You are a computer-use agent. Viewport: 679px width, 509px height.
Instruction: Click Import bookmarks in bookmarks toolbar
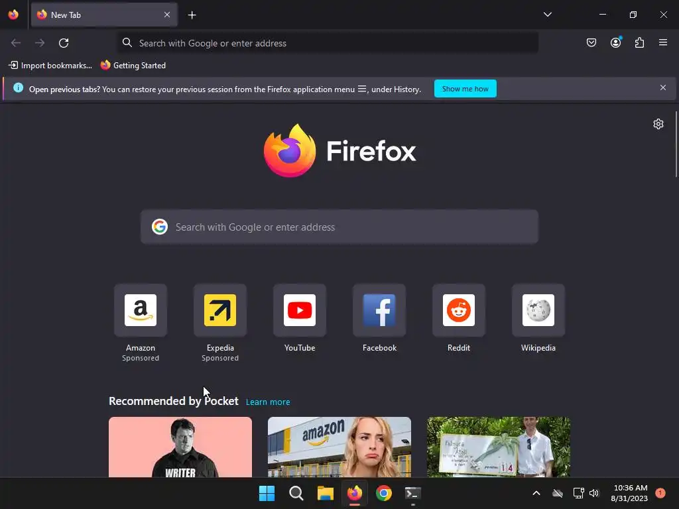[x=50, y=66]
